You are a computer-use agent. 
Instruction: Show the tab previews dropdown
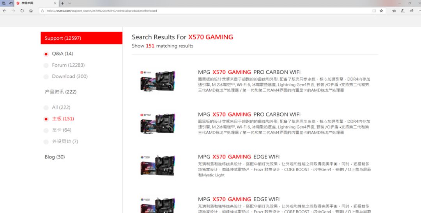pyautogui.click(x=69, y=3)
